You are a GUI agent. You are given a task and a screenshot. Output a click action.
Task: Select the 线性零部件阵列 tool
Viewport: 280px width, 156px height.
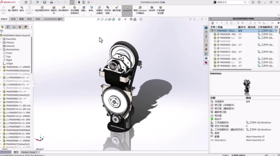click(x=42, y=8)
